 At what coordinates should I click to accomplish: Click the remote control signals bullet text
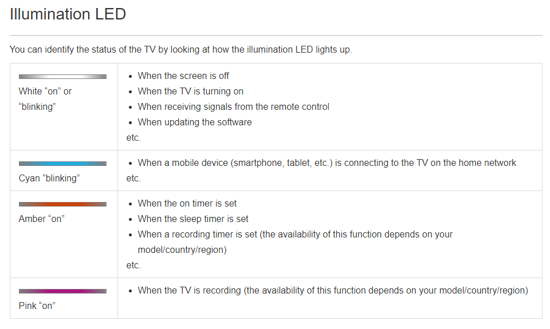[x=233, y=106]
